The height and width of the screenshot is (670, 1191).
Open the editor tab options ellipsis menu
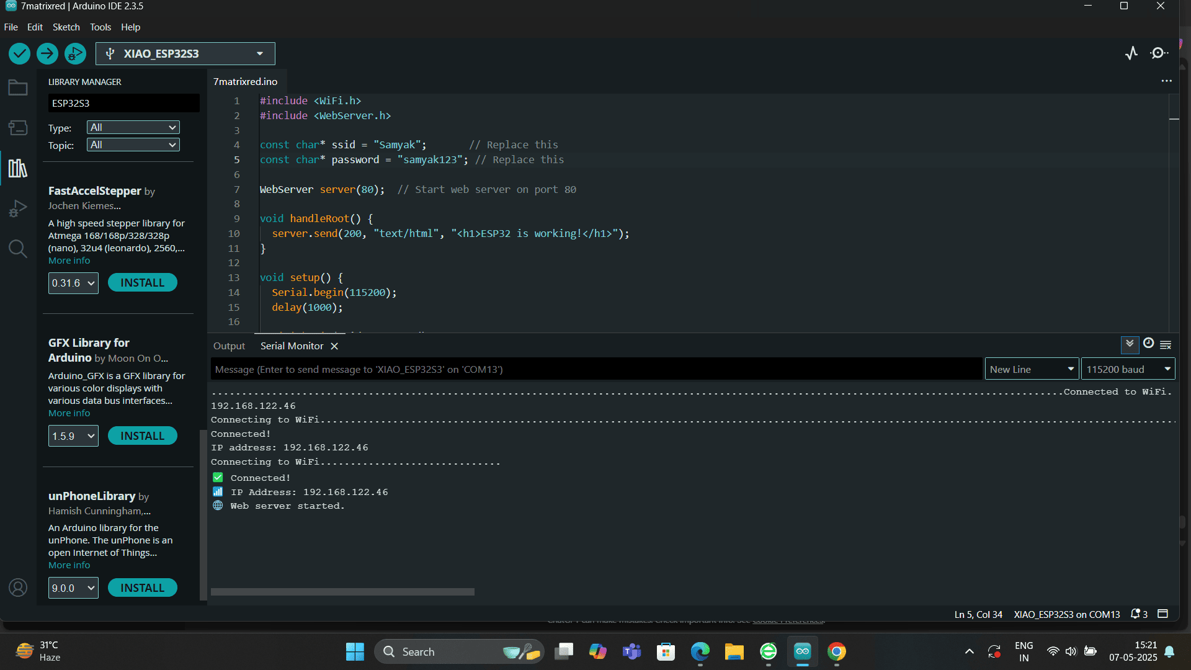(1166, 81)
